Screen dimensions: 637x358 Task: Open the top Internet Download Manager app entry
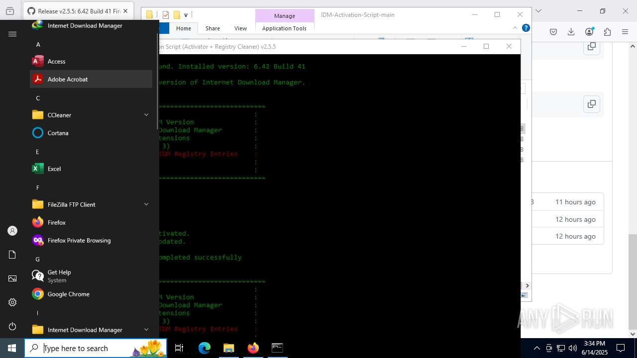[x=91, y=25]
